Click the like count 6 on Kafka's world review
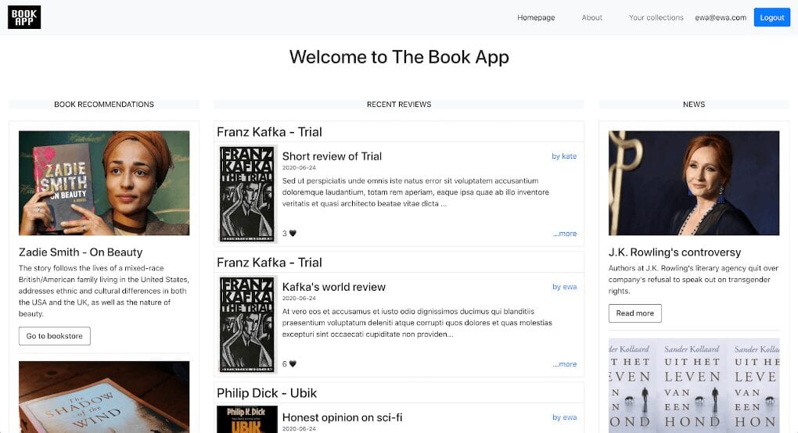 tap(285, 364)
